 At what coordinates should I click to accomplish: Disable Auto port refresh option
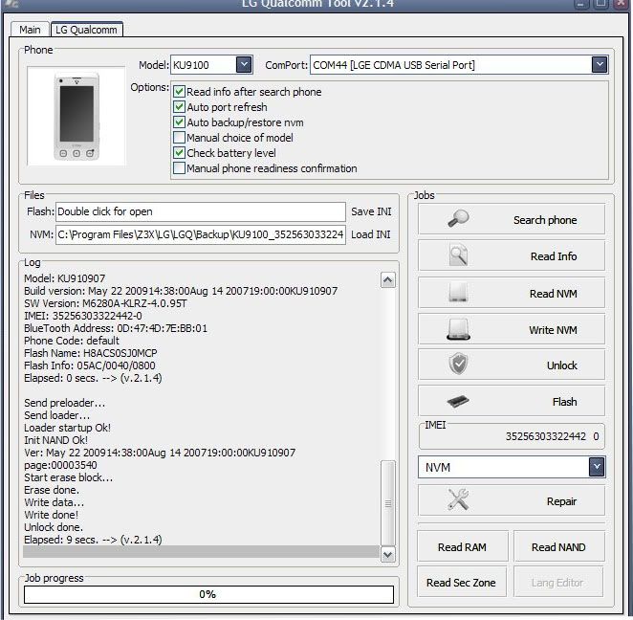(x=179, y=107)
